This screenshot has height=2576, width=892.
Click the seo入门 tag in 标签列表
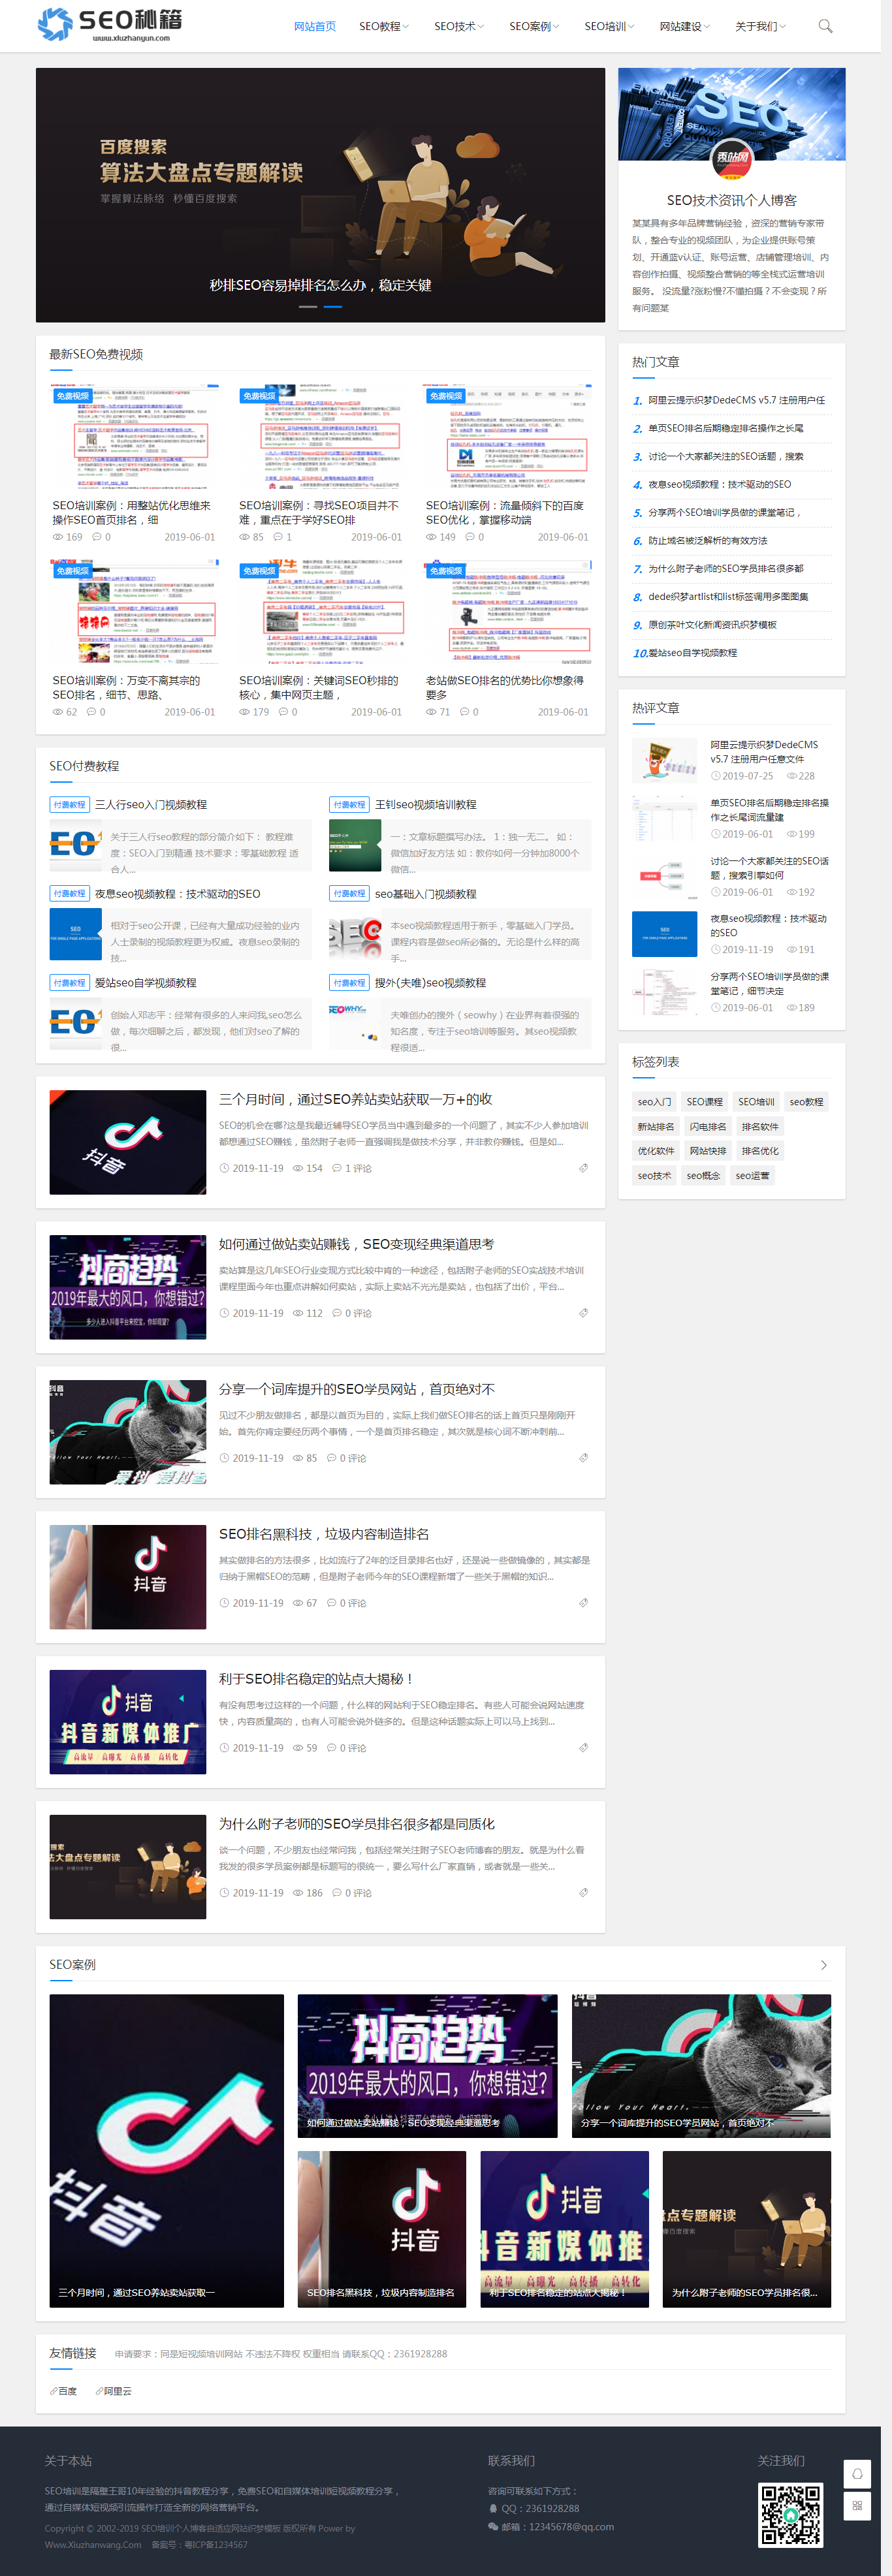pos(654,1102)
